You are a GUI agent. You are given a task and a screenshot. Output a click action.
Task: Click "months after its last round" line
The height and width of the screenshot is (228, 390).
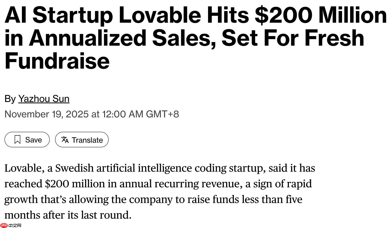[68, 215]
